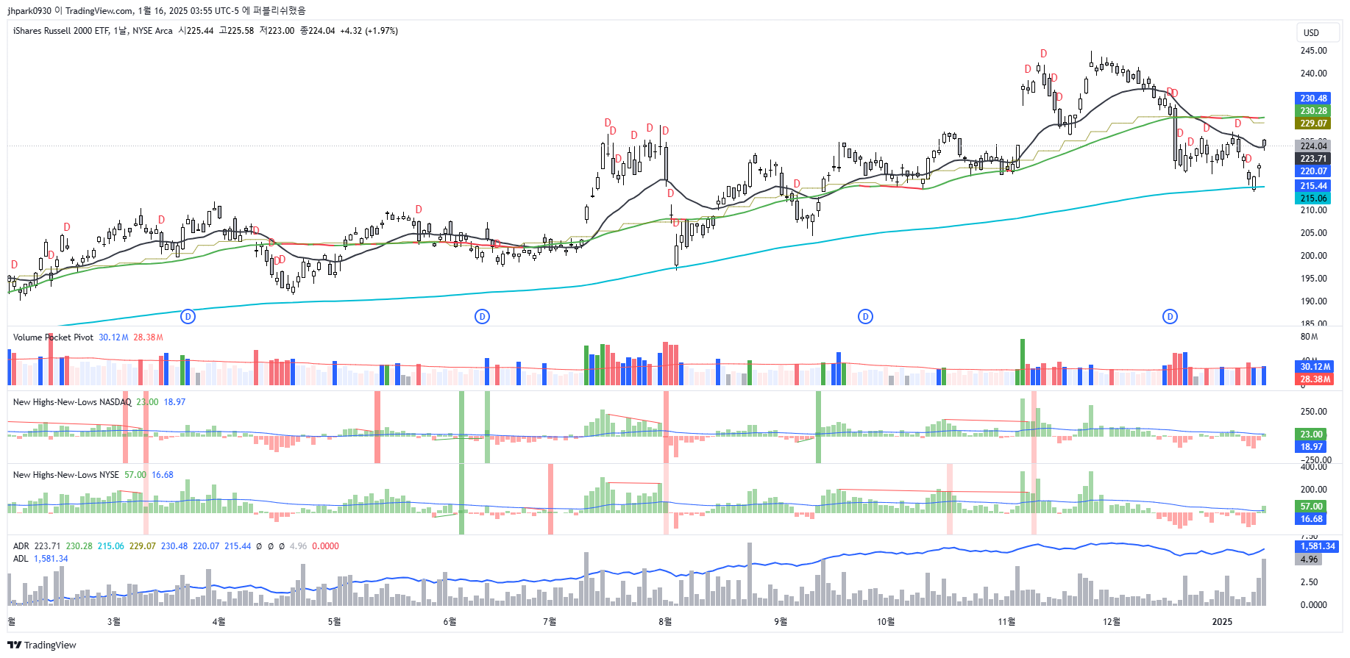Click the 28.38M red volume axis label
This screenshot has width=1350, height=658.
pos(1315,379)
